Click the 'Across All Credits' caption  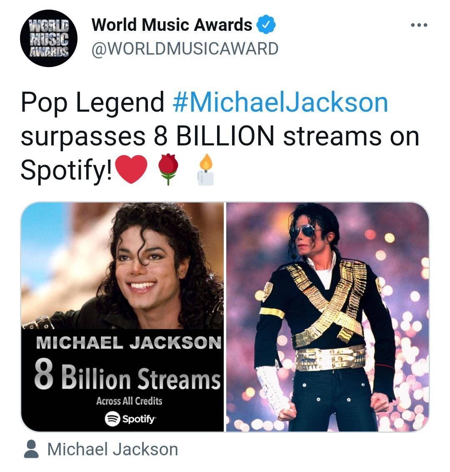click(x=129, y=401)
